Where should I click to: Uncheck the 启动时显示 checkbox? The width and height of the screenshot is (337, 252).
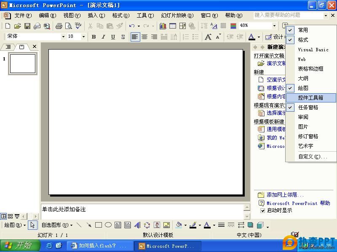pos(262,211)
